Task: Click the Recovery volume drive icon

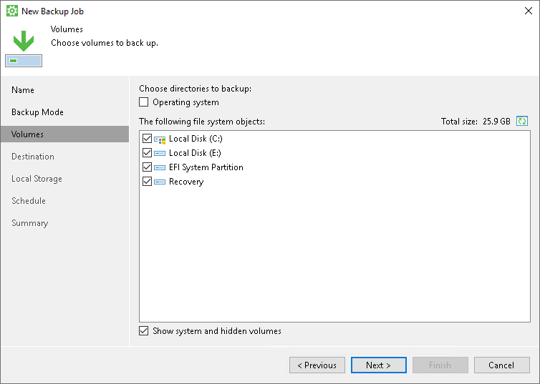Action: [160, 182]
